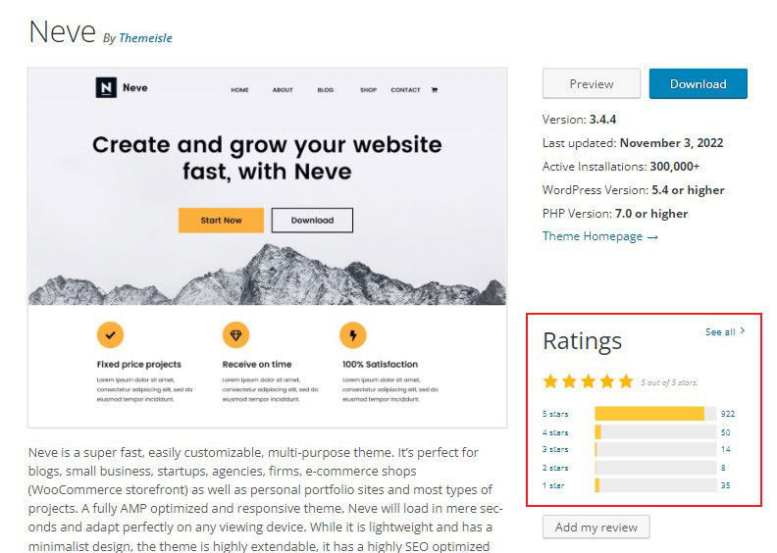Click the 4 stars rating link

tap(555, 432)
